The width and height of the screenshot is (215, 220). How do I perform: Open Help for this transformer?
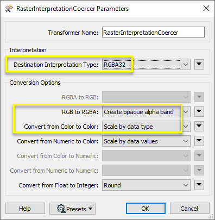[x=25, y=209]
